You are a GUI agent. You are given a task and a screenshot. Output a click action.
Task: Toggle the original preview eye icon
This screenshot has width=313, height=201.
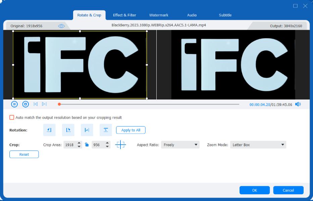coord(61,26)
